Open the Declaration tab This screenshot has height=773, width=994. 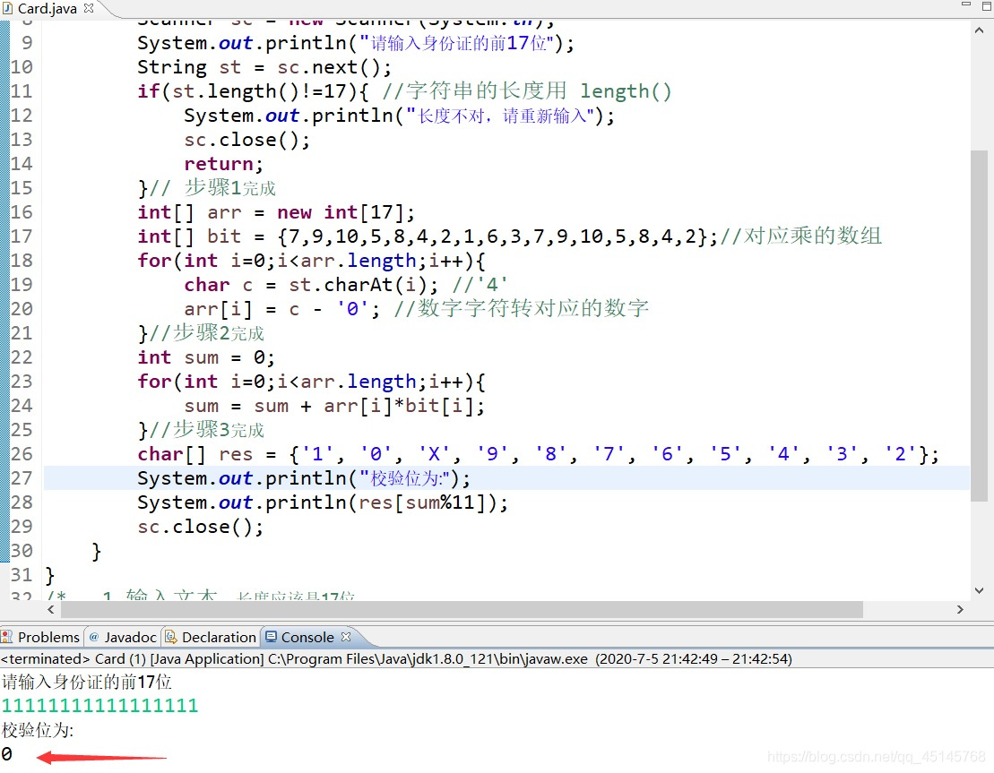pos(212,637)
